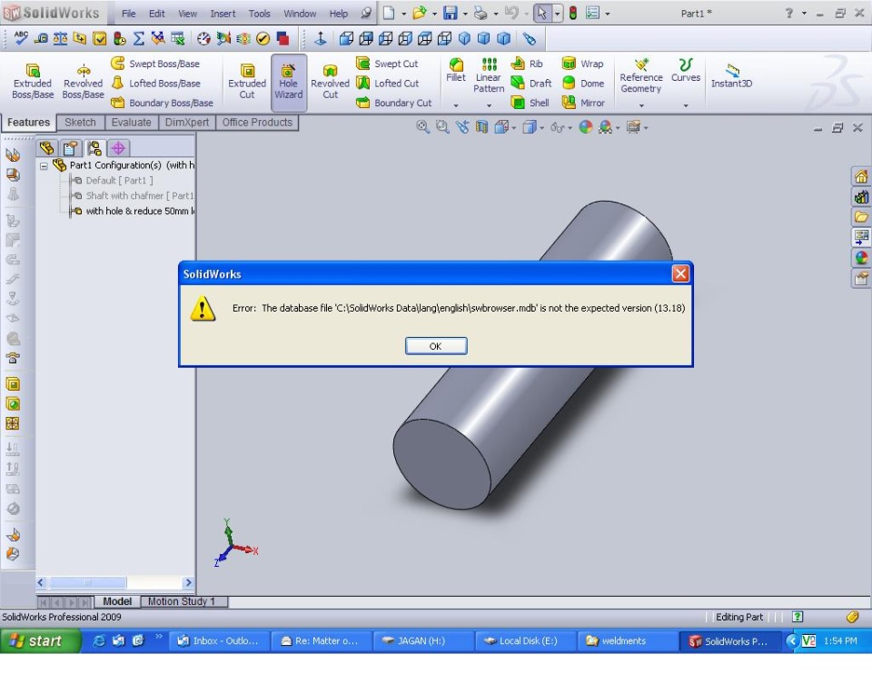The width and height of the screenshot is (872, 674).
Task: Open the File menu
Action: click(128, 14)
